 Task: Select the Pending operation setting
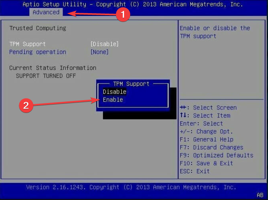[x=37, y=52]
